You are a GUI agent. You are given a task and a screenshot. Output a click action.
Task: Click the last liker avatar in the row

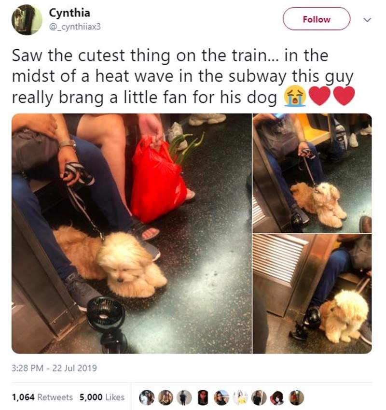coord(296,397)
